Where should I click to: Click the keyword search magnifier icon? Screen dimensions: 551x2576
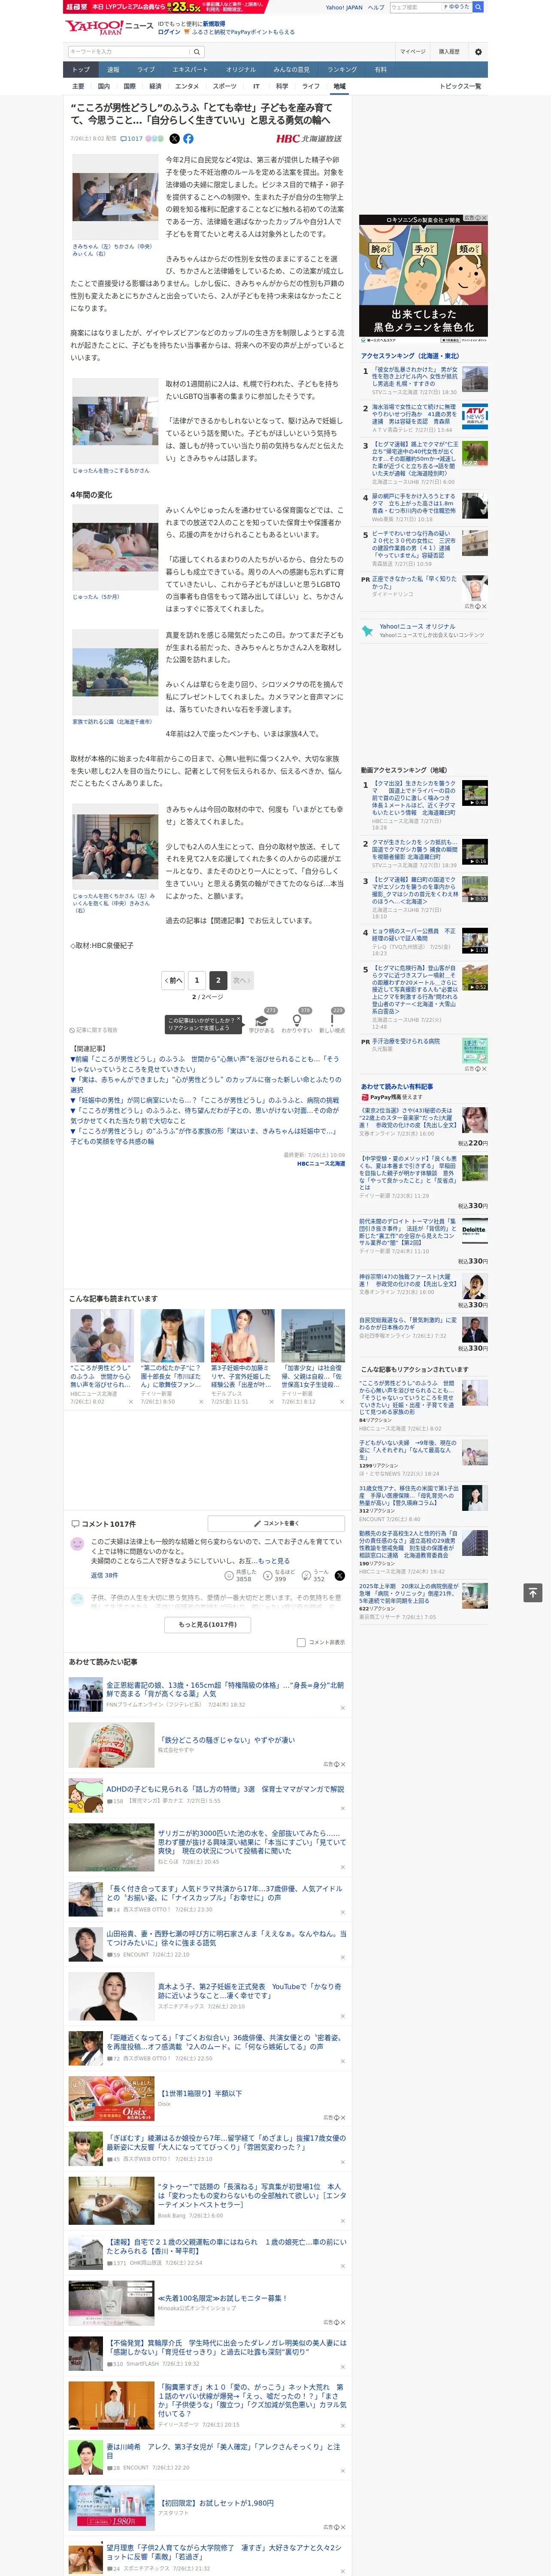(197, 51)
